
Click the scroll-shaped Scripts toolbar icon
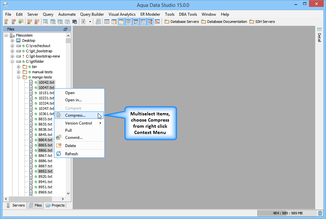point(98,22)
